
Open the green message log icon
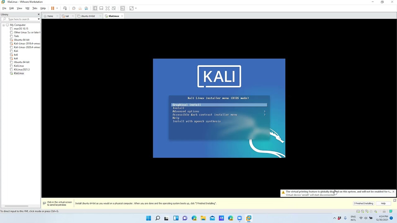click(391, 211)
